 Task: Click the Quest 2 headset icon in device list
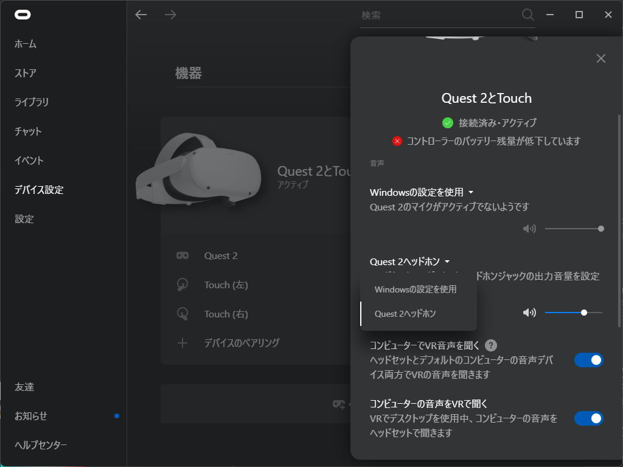pos(181,255)
